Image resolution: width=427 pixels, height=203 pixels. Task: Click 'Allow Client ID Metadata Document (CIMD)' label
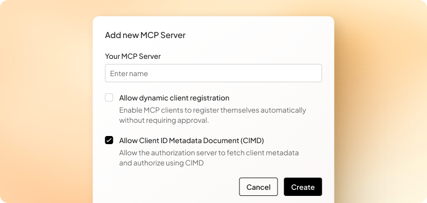pos(192,141)
